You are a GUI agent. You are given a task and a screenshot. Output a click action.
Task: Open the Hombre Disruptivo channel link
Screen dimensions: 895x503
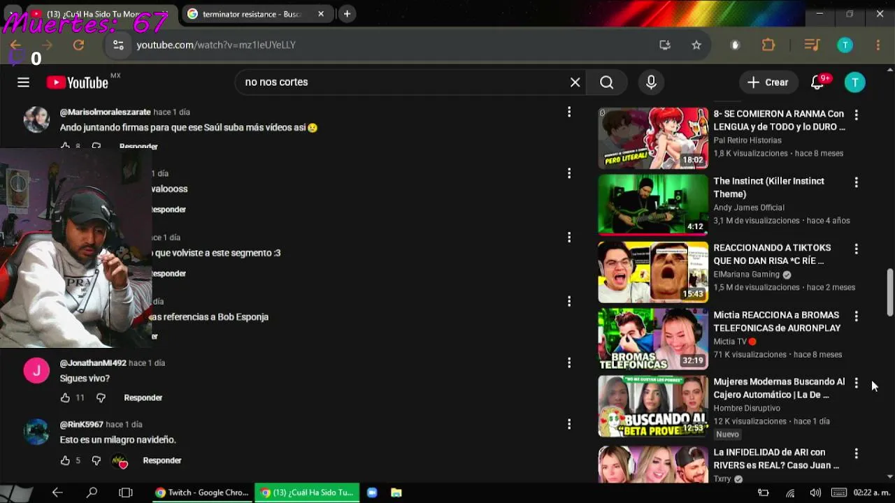point(747,408)
